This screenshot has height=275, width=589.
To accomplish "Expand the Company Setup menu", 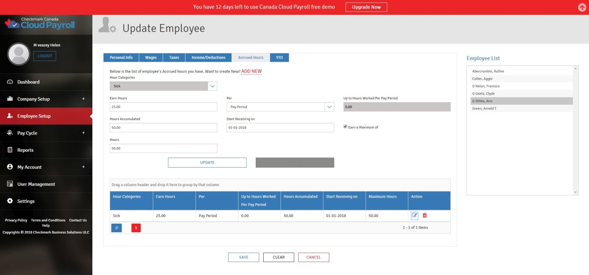I will tap(83, 99).
